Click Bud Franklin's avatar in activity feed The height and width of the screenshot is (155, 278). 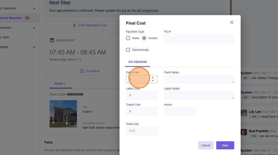(244, 132)
